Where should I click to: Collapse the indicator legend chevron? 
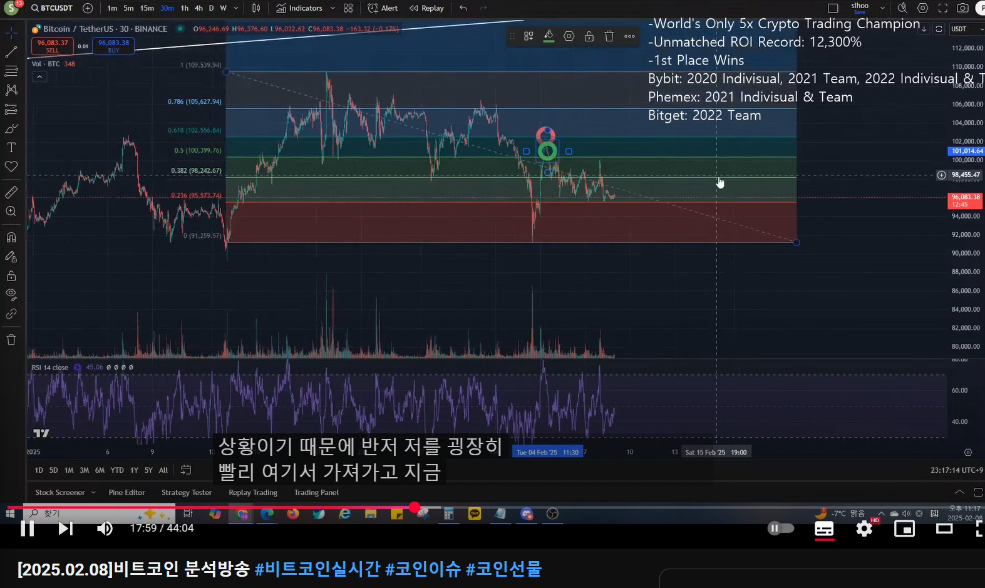pos(39,76)
